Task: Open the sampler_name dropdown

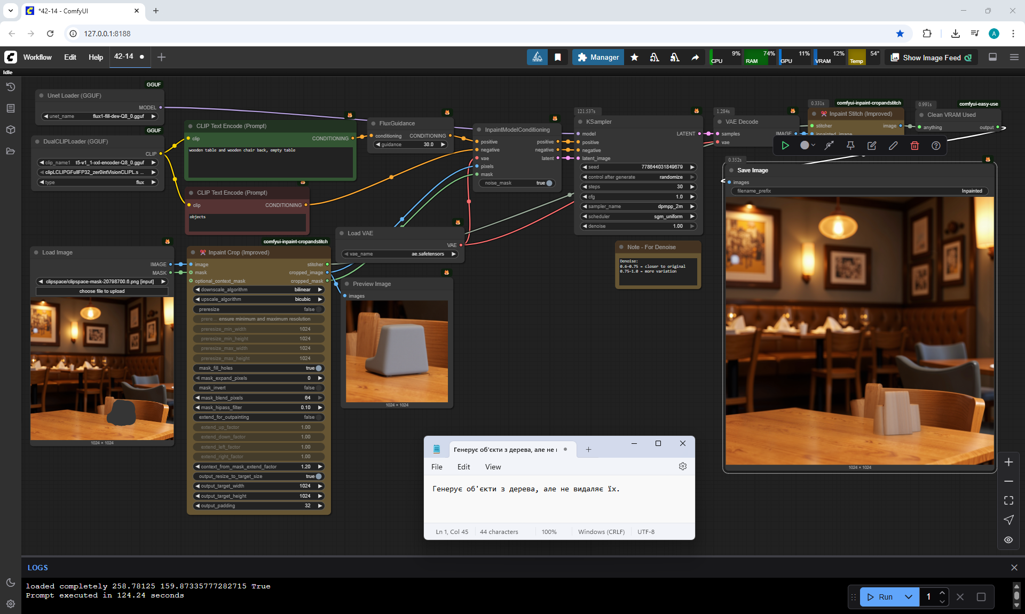Action: pyautogui.click(x=638, y=206)
